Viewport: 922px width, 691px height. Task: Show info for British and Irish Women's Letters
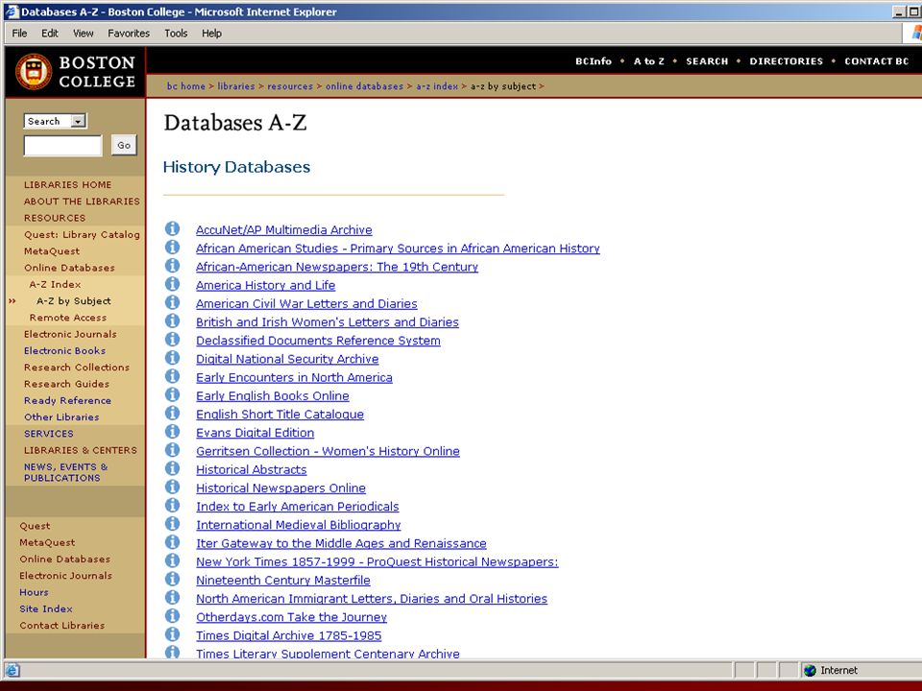click(172, 321)
